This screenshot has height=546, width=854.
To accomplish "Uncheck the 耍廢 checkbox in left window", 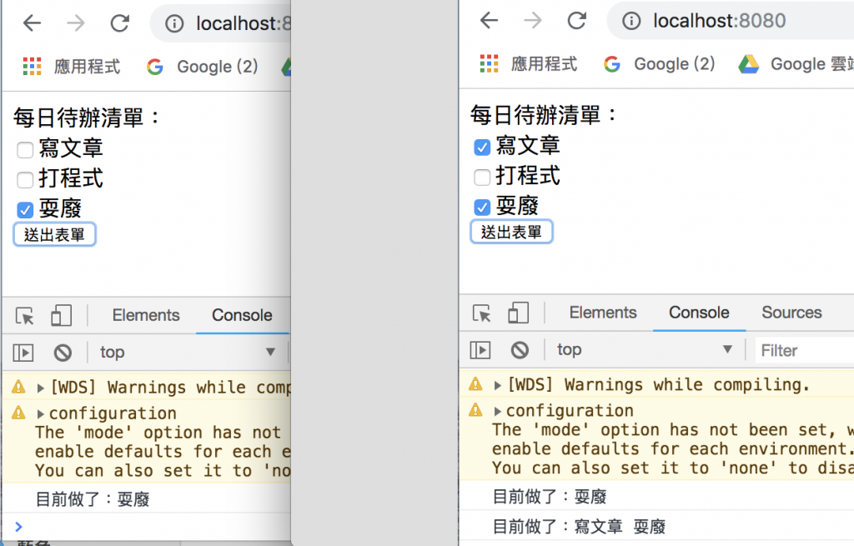I will (25, 209).
